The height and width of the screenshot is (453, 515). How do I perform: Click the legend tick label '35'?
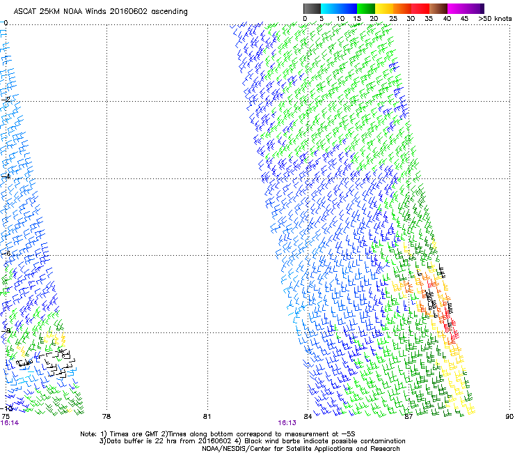[429, 19]
